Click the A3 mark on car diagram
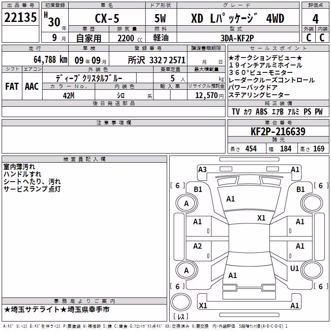 click(x=202, y=170)
